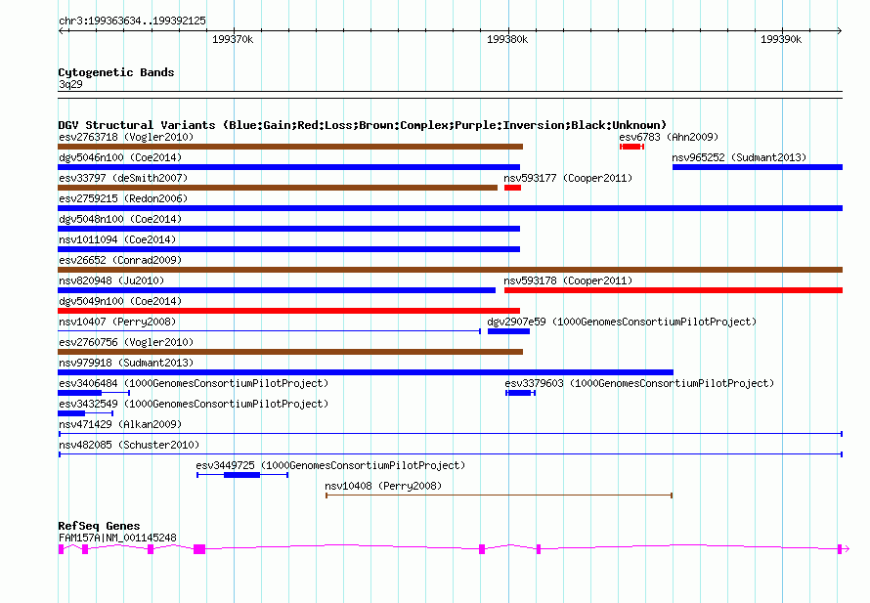Screen dimensions: 870x603
Task: Open esv33797 (deSmith2007) variant label
Action: (123, 178)
